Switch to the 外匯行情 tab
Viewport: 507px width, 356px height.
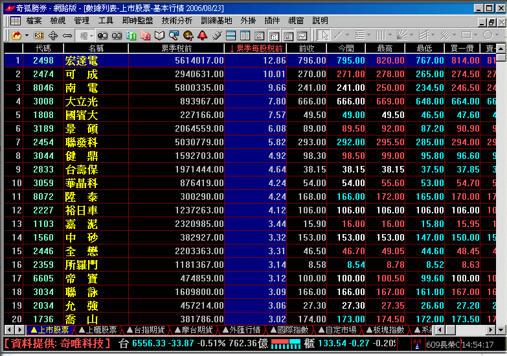pos(242,330)
